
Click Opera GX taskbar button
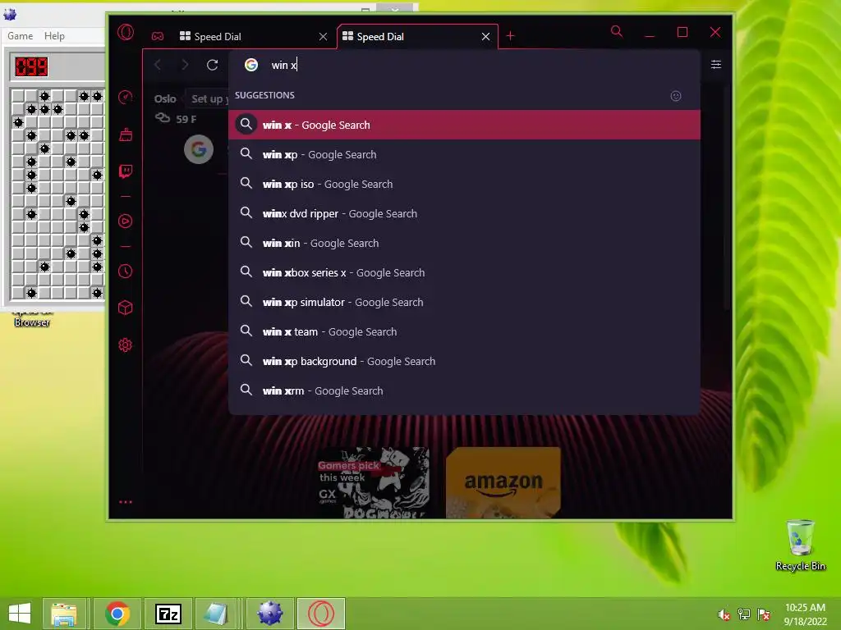tap(321, 614)
